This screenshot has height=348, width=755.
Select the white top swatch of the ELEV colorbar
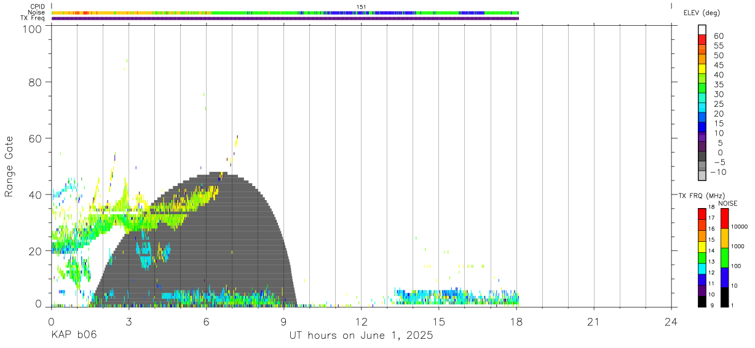702,29
